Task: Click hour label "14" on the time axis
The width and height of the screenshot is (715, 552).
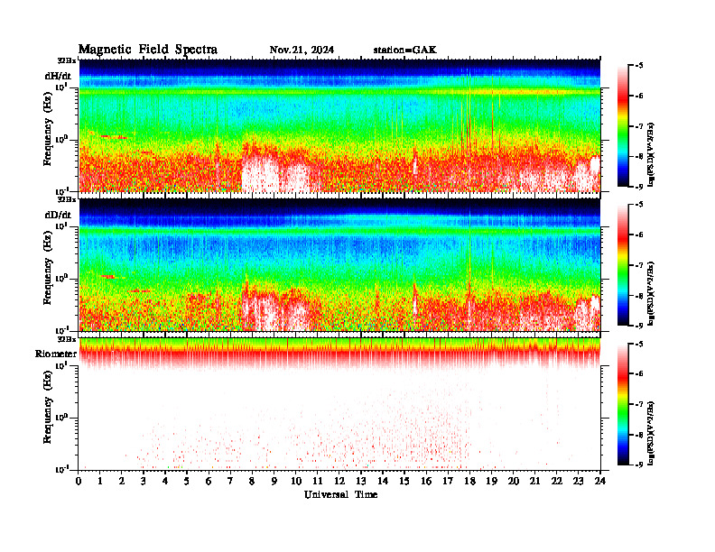Action: [383, 482]
